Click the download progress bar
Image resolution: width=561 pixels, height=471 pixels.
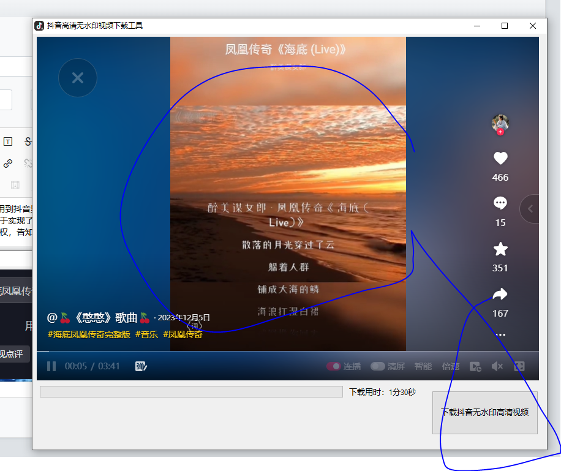[192, 391]
